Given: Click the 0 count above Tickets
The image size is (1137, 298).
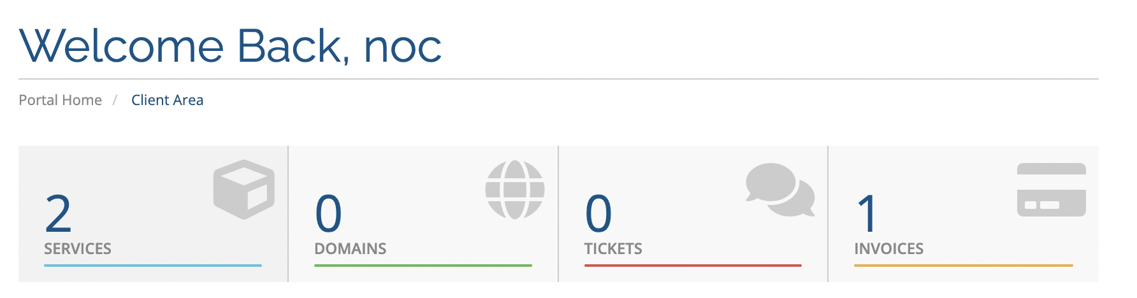Looking at the screenshot, I should pyautogui.click(x=598, y=214).
